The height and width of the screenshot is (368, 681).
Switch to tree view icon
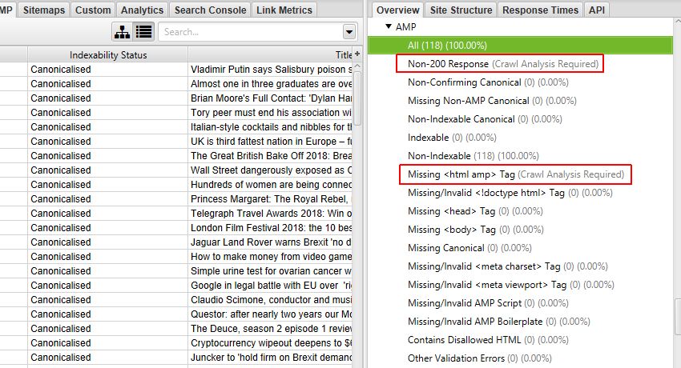pyautogui.click(x=122, y=32)
